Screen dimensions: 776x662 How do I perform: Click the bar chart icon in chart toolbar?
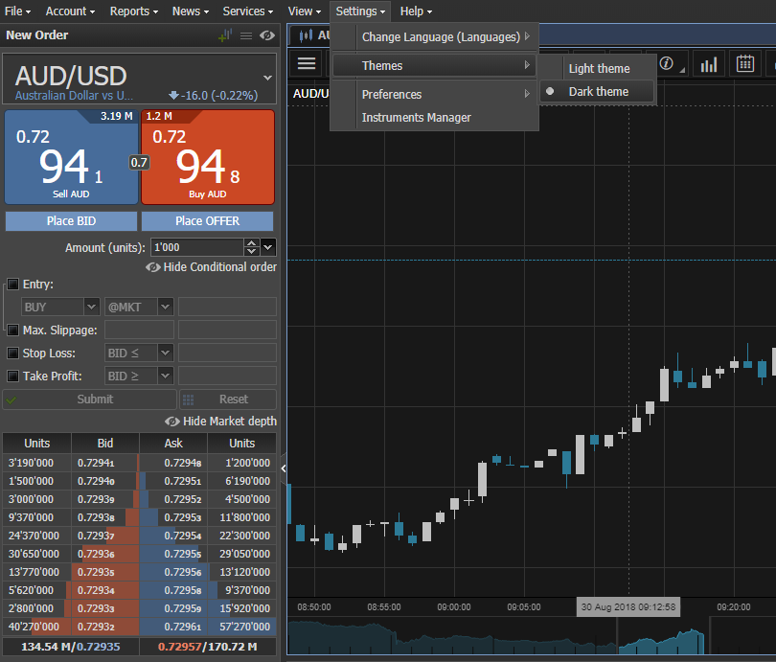(709, 64)
